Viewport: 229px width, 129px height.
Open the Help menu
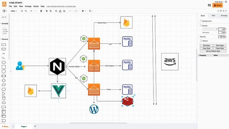click(x=42, y=6)
